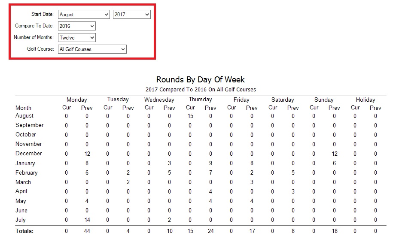This screenshot has width=396, height=242.
Task: Expand the Compare To Date dropdown
Action: 76,26
